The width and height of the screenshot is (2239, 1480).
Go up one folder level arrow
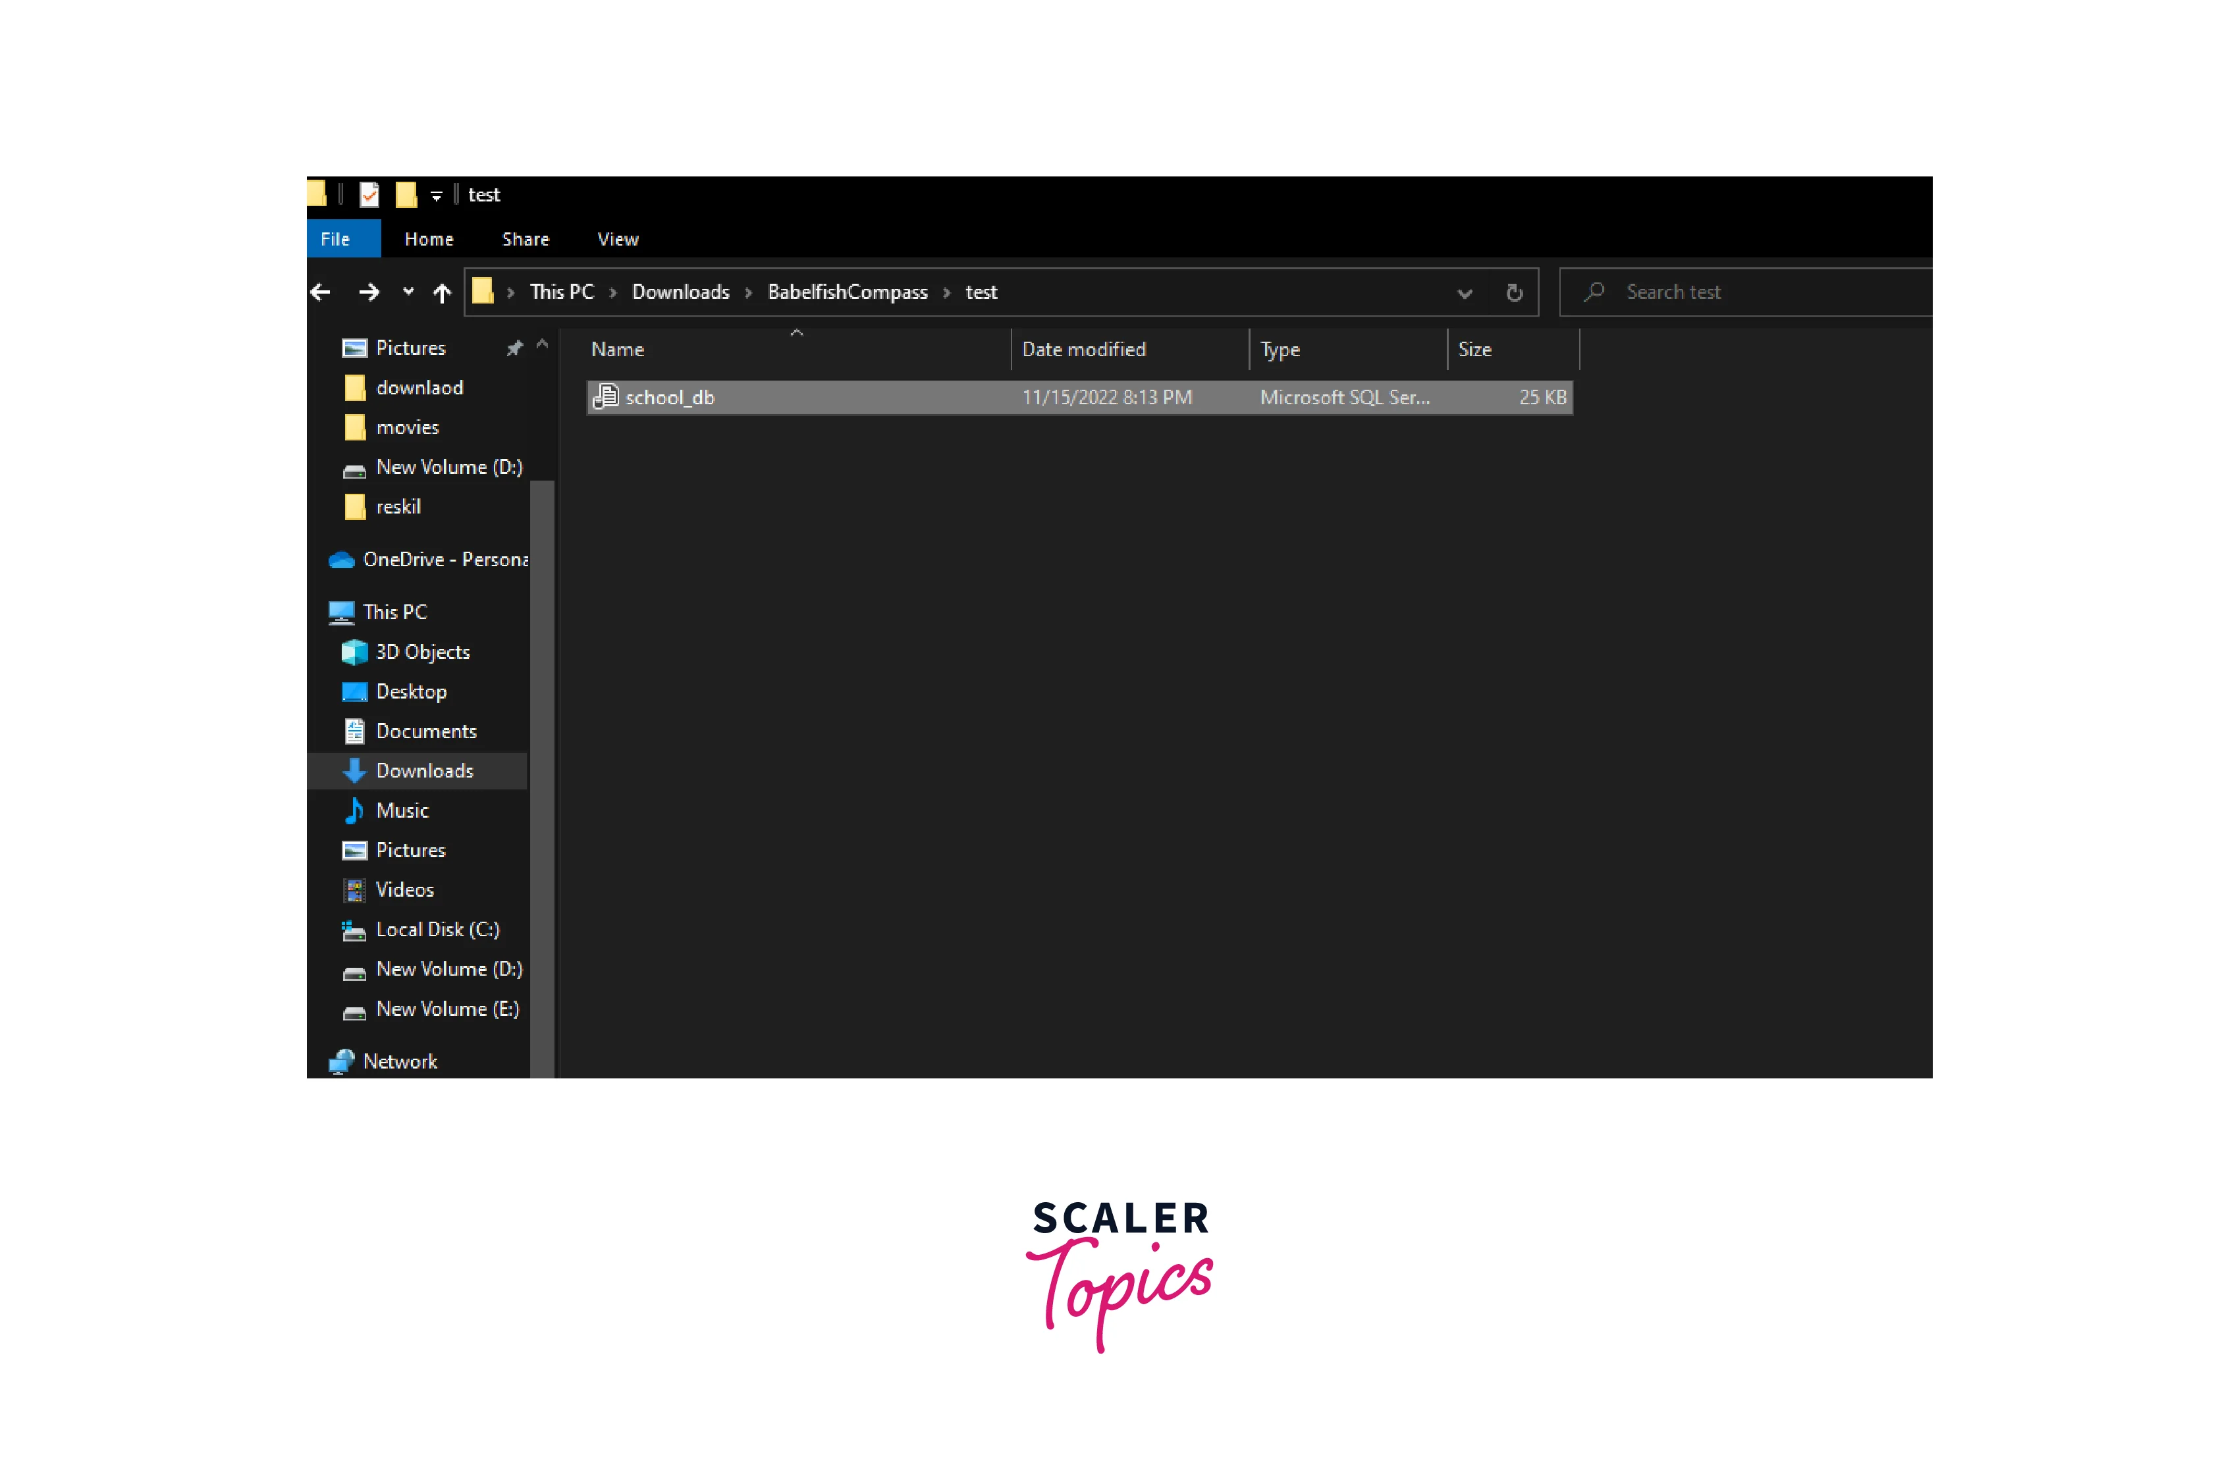pyautogui.click(x=442, y=292)
